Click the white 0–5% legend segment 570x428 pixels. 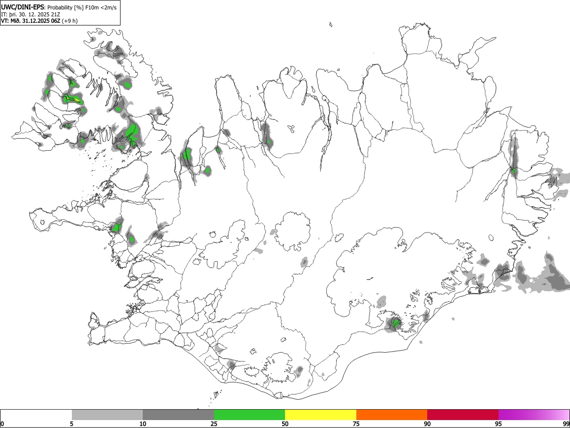[36, 415]
